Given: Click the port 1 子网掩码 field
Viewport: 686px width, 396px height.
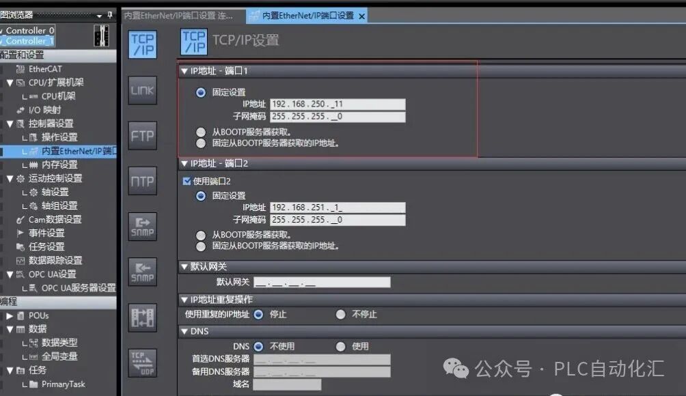Looking at the screenshot, I should 338,117.
